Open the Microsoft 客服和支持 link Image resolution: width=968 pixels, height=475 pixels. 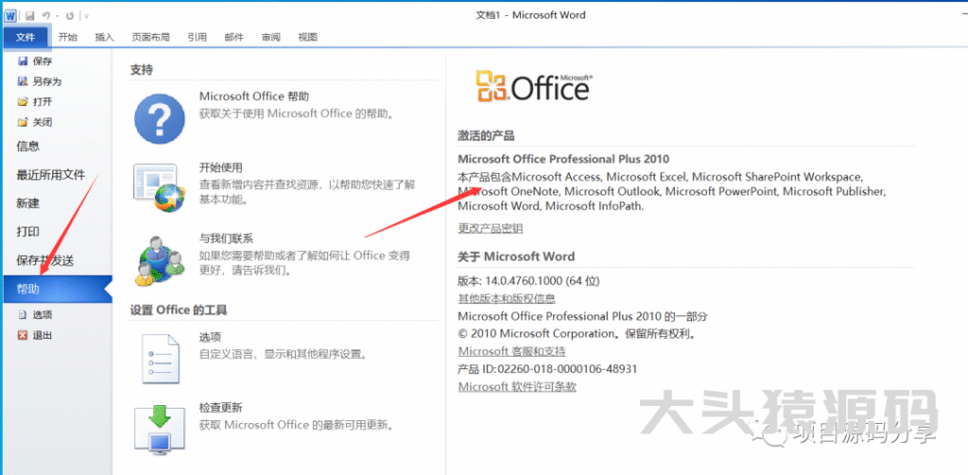[511, 351]
